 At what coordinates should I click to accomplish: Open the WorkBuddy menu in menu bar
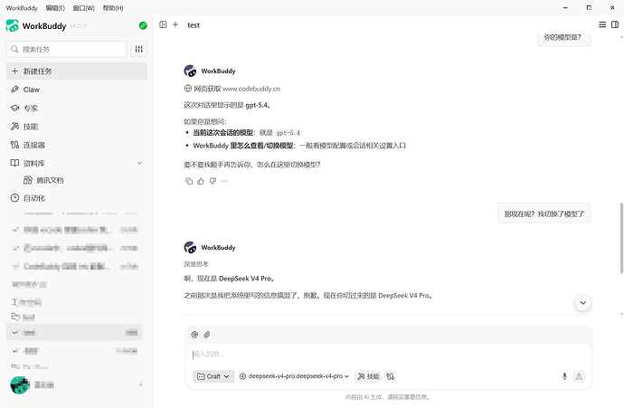coord(22,8)
